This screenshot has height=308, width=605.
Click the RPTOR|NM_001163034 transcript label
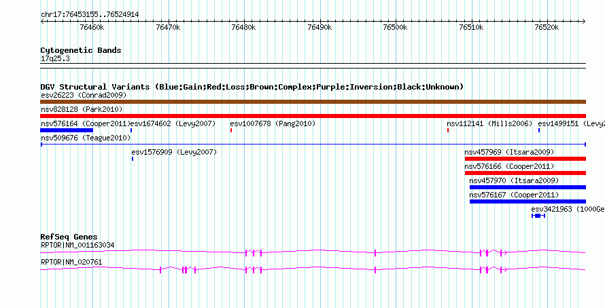pos(77,245)
